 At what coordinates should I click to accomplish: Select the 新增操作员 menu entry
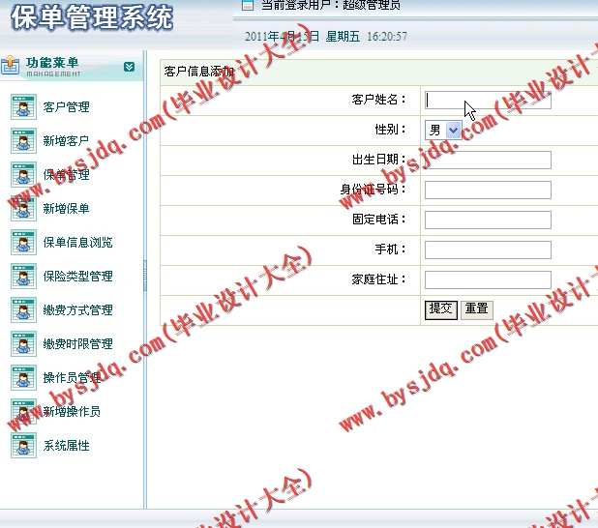pos(72,412)
